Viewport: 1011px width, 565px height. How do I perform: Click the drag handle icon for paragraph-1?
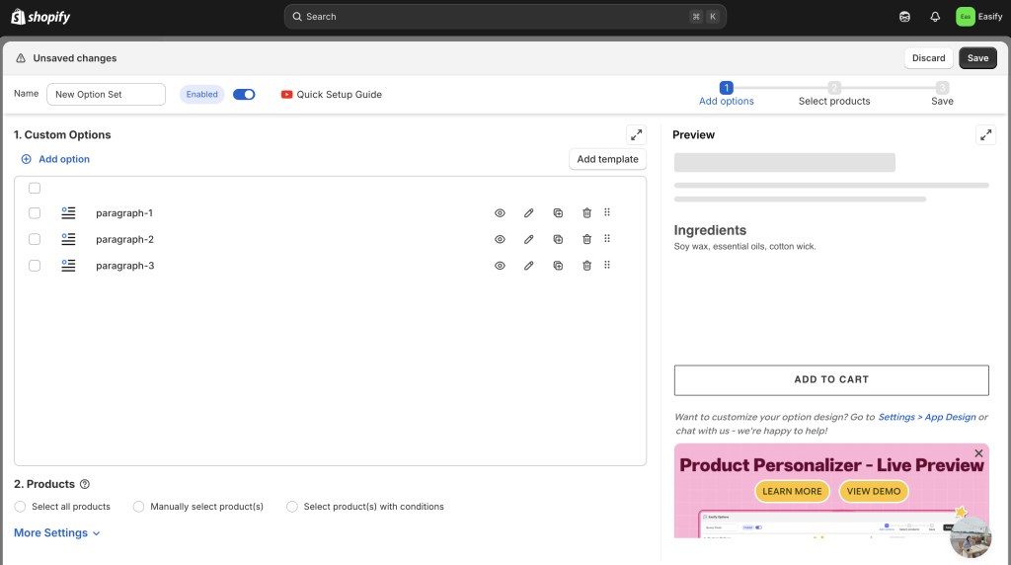point(607,212)
